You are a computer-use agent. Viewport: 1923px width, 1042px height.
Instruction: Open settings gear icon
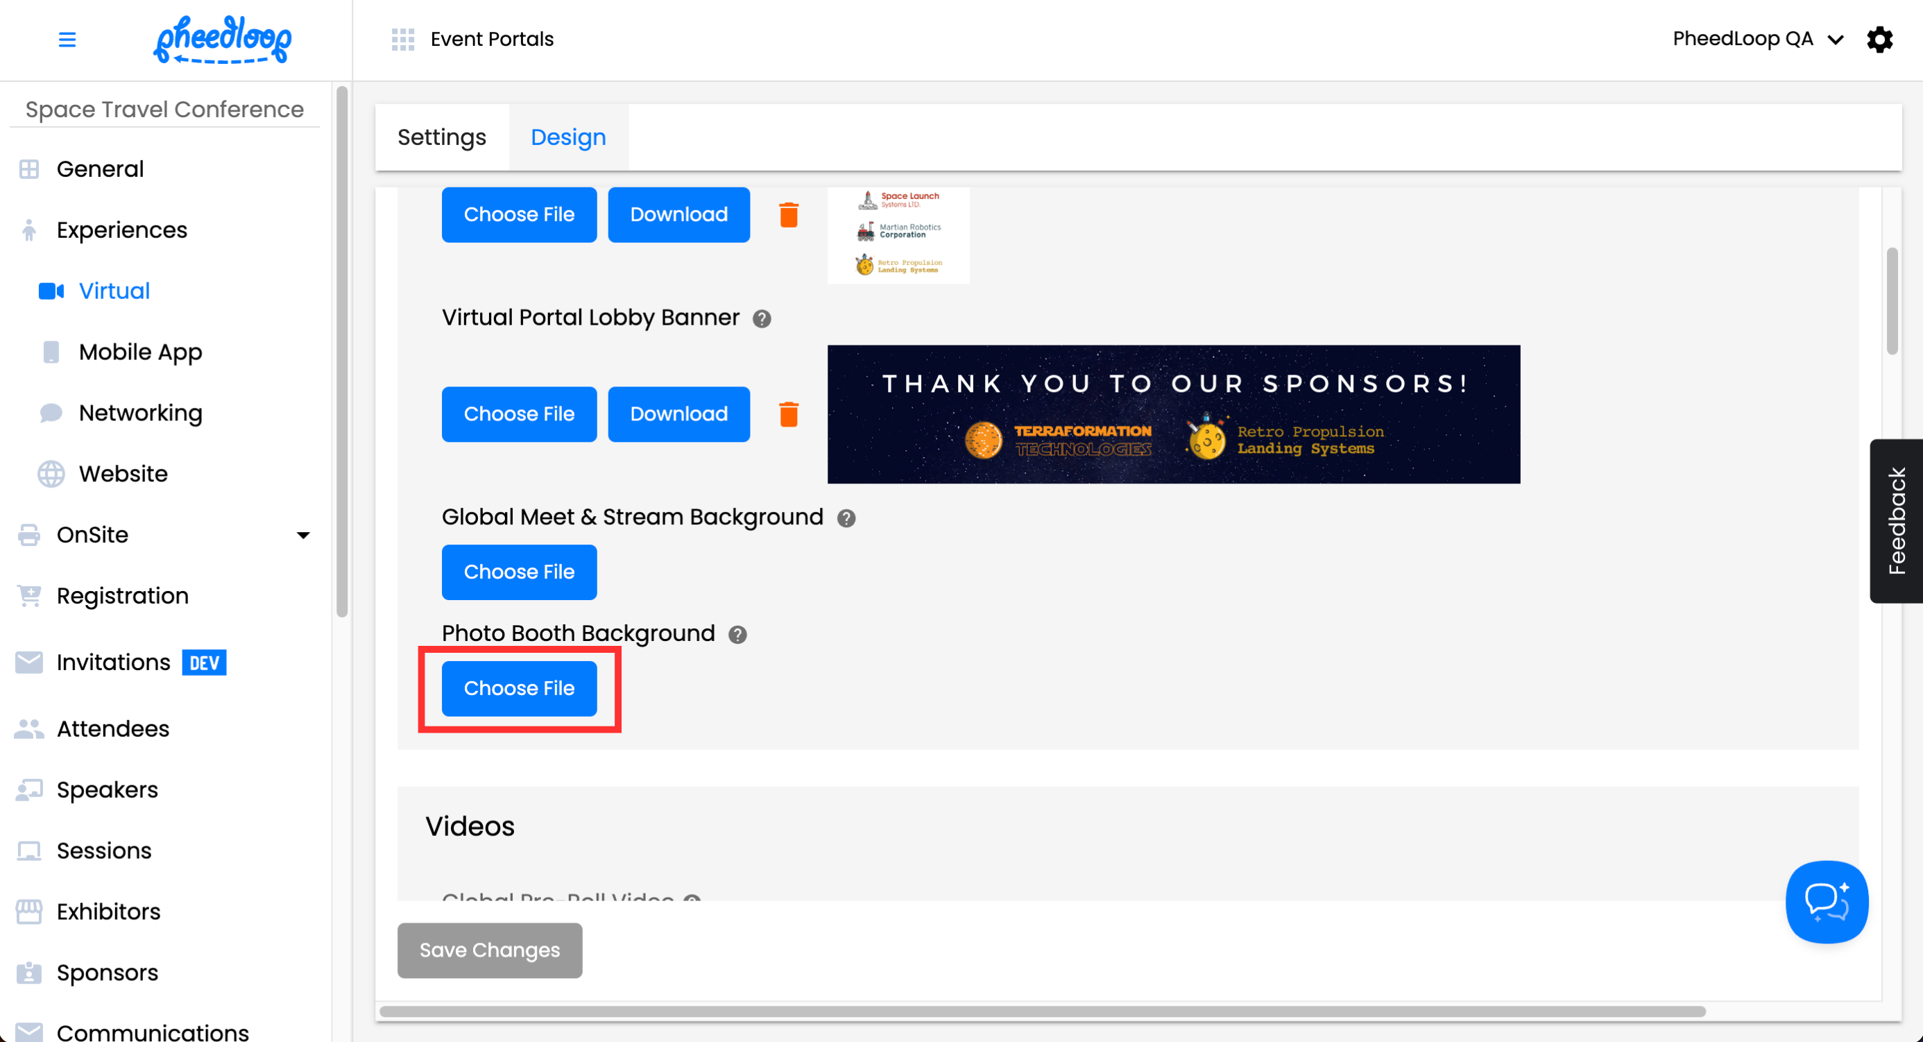point(1879,40)
